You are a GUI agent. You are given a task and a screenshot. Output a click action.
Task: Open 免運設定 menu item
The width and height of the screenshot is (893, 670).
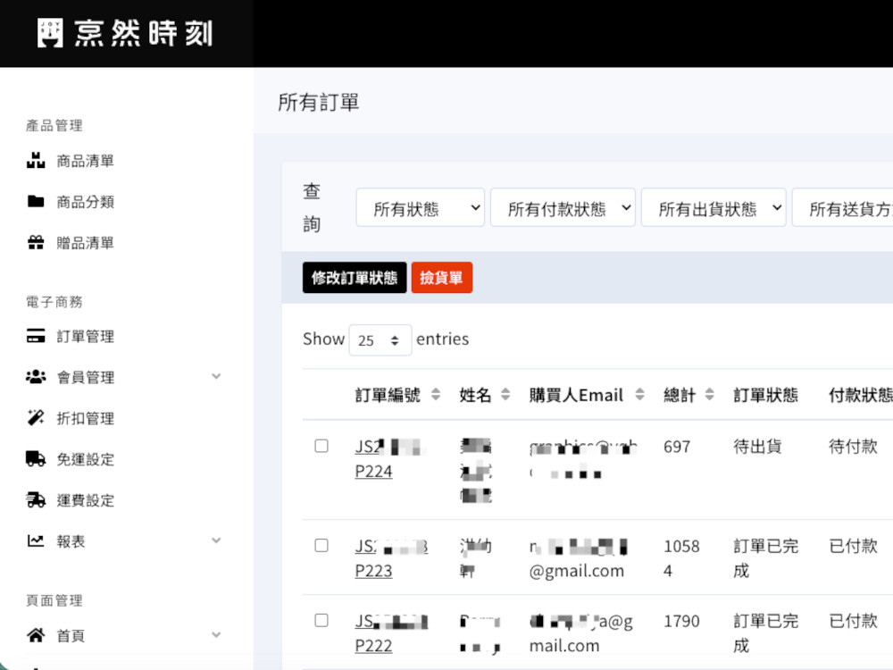point(86,460)
